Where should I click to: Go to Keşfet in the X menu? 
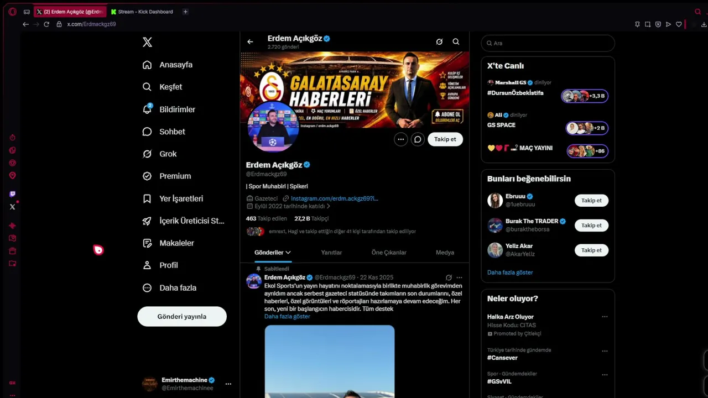pos(162,87)
